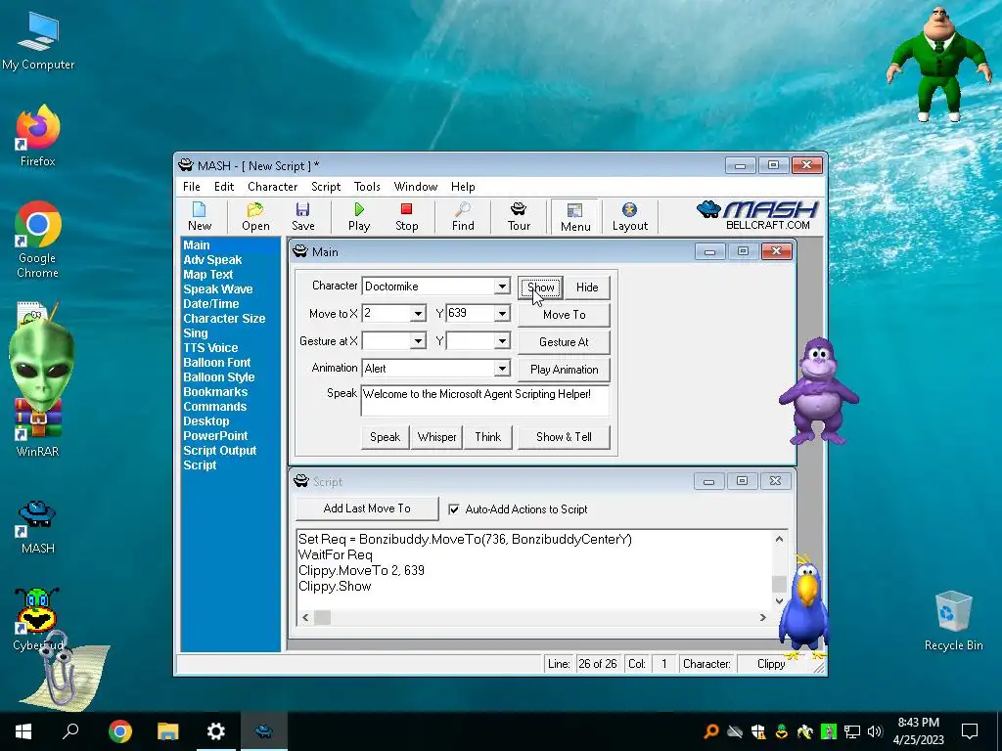1002x751 pixels.
Task: Expand the Gesture at X dropdown
Action: pos(418,341)
